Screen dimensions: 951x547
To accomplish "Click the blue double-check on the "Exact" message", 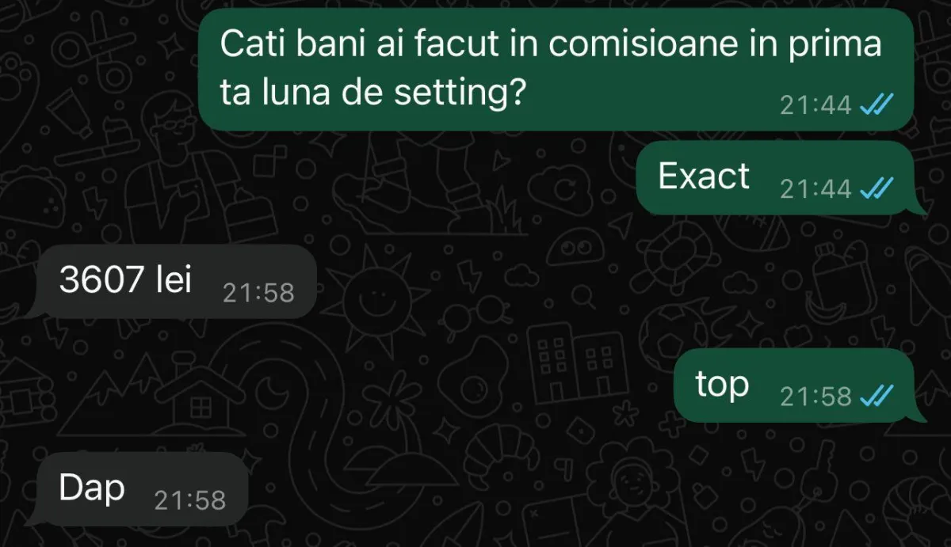I will click(877, 189).
